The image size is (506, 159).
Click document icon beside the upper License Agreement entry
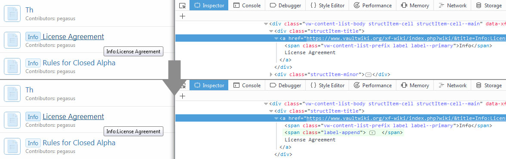click(12, 40)
